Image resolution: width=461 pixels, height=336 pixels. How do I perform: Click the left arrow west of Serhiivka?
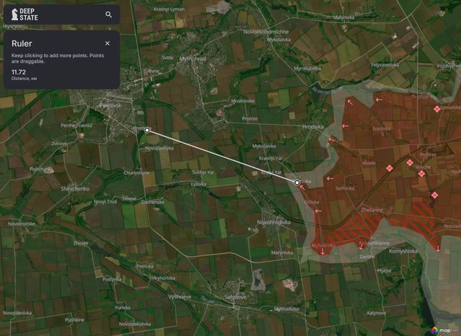(x=330, y=179)
